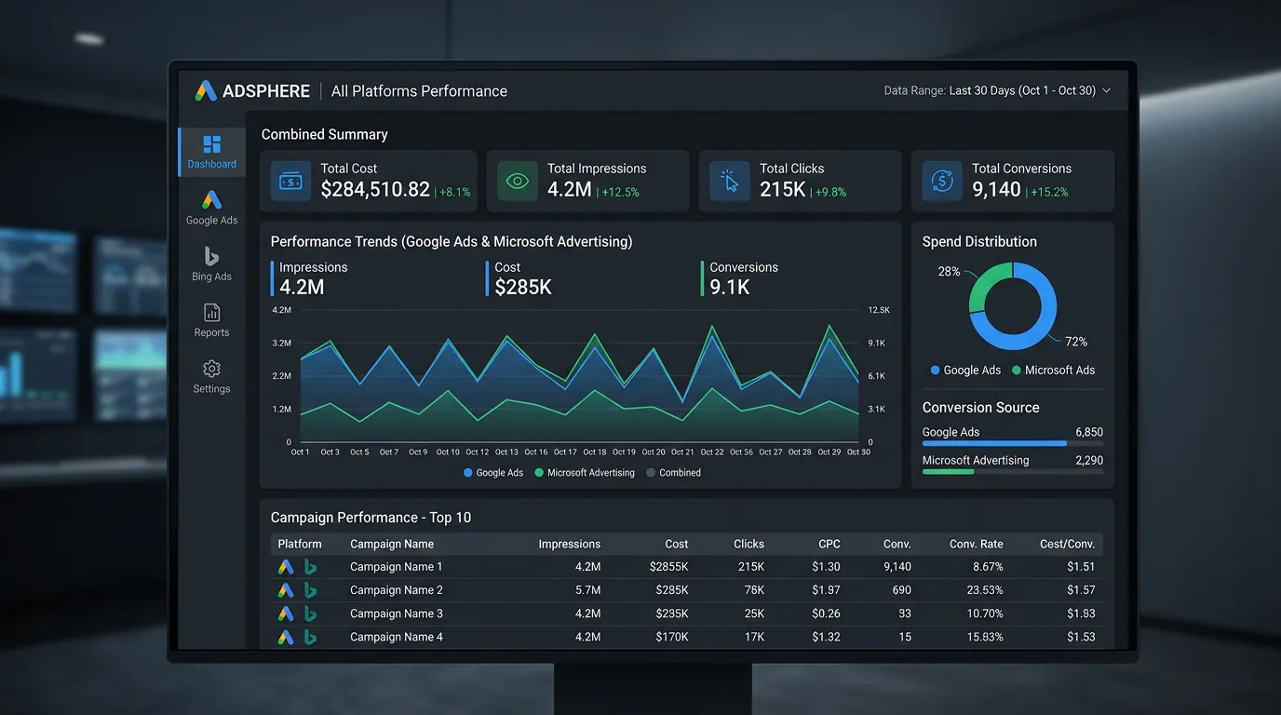Viewport: 1281px width, 715px height.
Task: Sort table by Clicks column header
Action: click(x=748, y=545)
